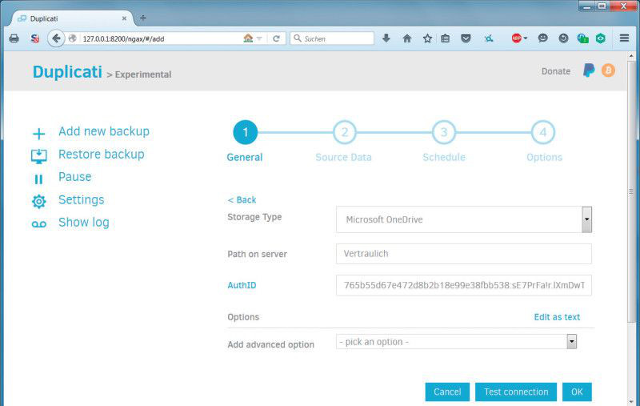Image resolution: width=640 pixels, height=406 pixels.
Task: Click the AuthID link
Action: [242, 285]
